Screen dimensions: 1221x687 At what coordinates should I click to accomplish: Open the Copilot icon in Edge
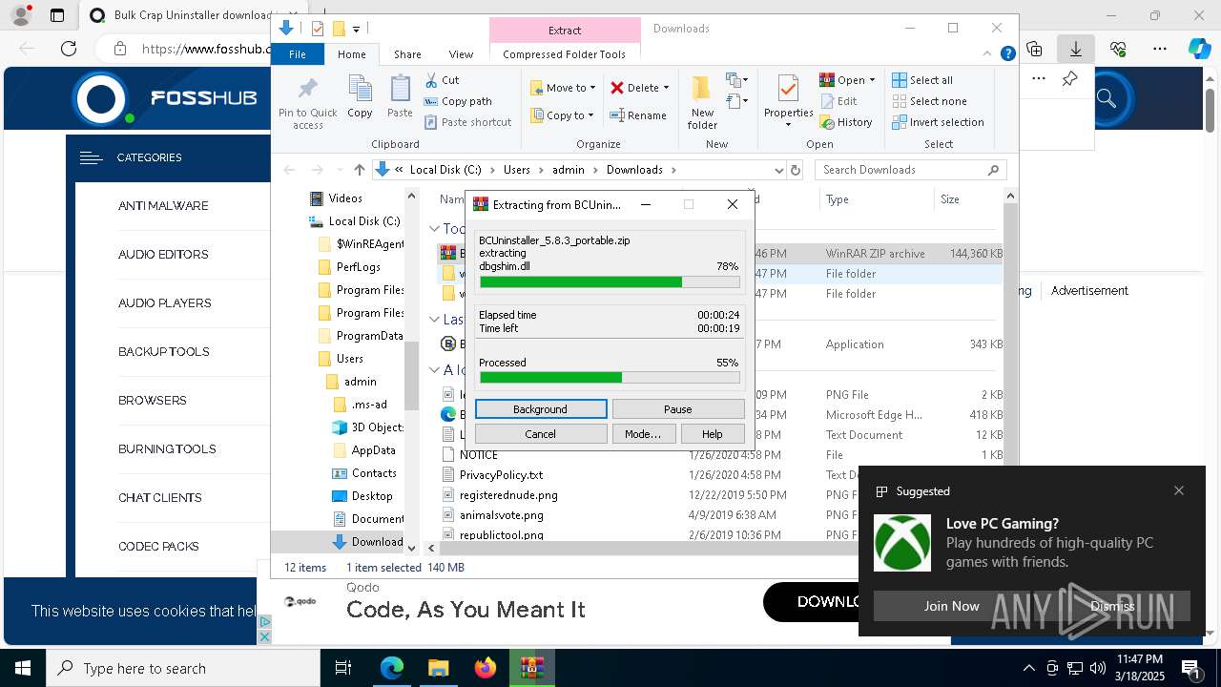coord(1199,49)
